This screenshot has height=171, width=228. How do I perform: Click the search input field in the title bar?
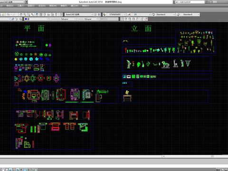[x=190, y=2]
